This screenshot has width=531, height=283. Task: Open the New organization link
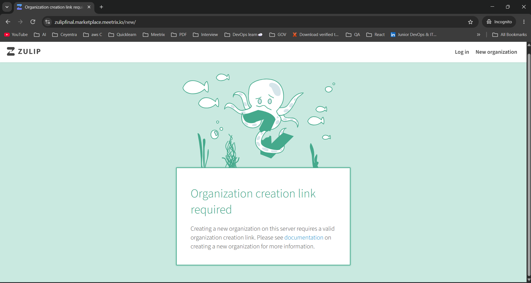click(x=496, y=52)
